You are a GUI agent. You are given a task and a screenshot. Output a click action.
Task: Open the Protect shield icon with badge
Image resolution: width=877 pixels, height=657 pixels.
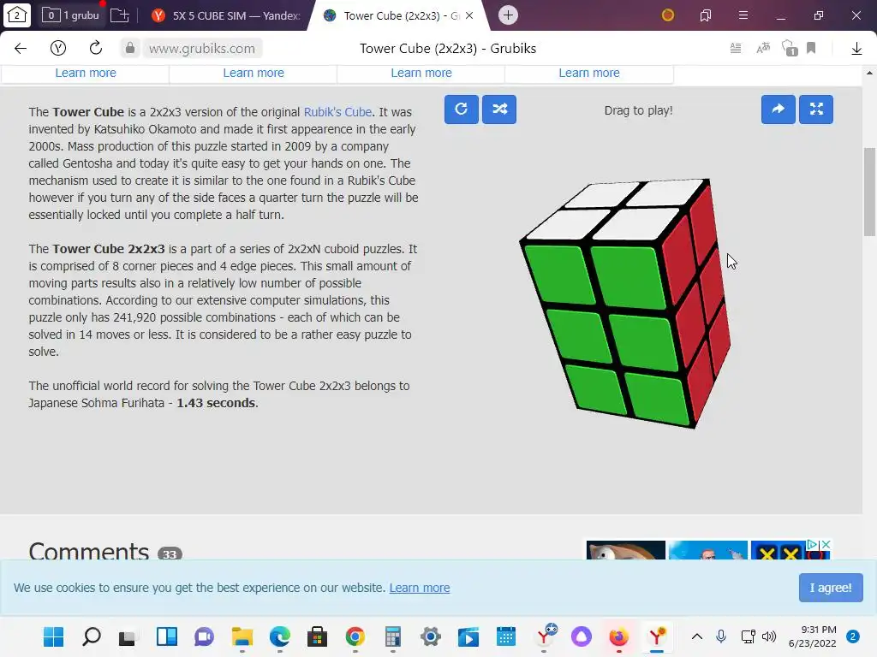point(789,49)
